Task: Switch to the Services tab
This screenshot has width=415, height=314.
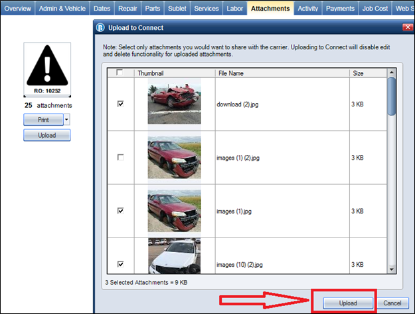Action: (207, 9)
